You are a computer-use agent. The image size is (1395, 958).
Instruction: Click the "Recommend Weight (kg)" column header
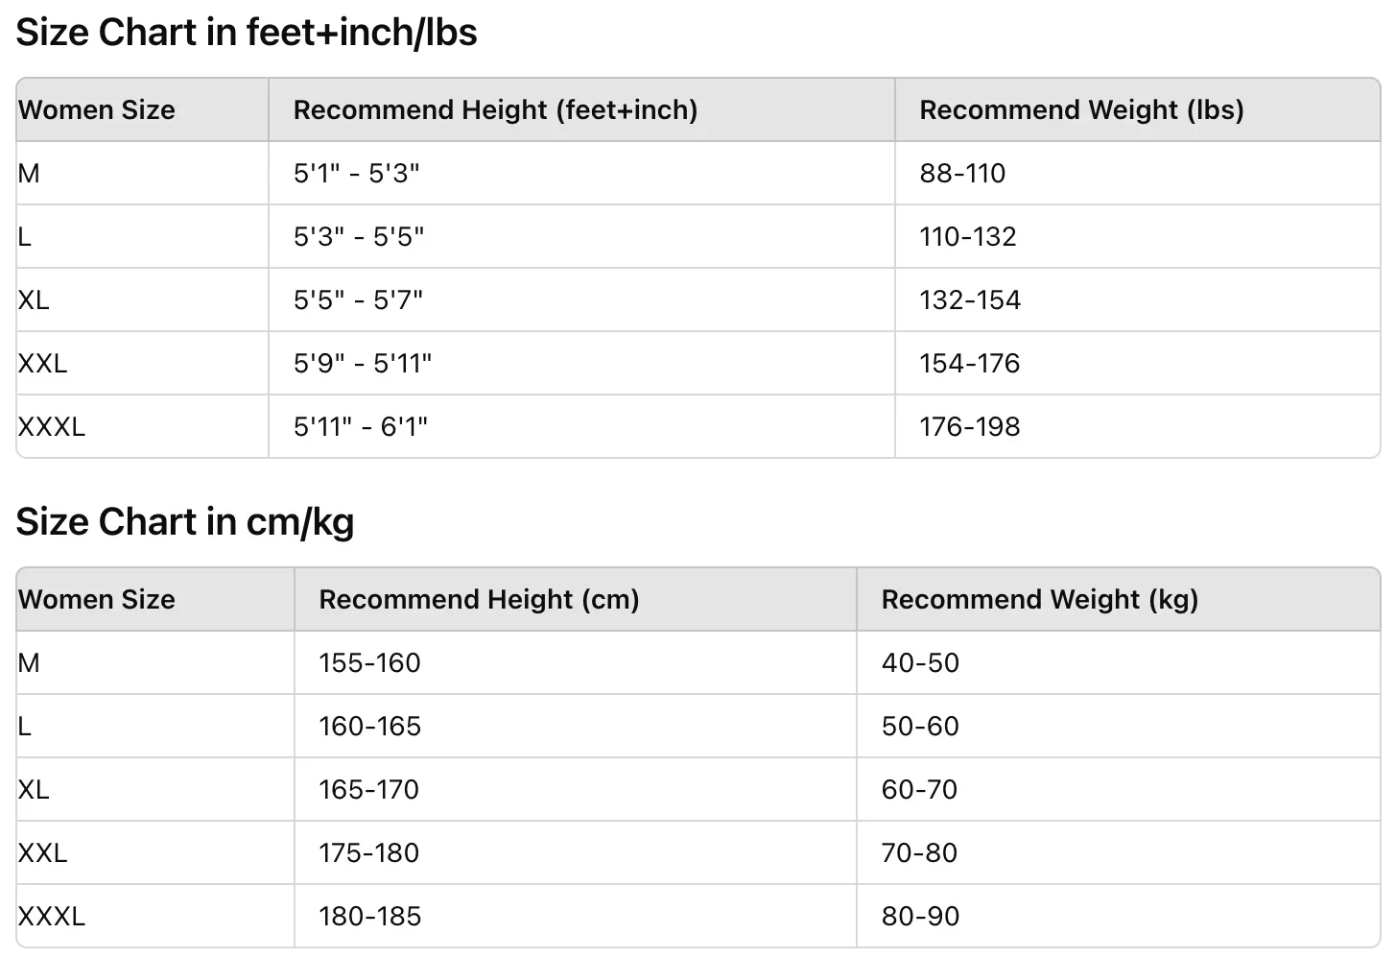[x=1040, y=600]
